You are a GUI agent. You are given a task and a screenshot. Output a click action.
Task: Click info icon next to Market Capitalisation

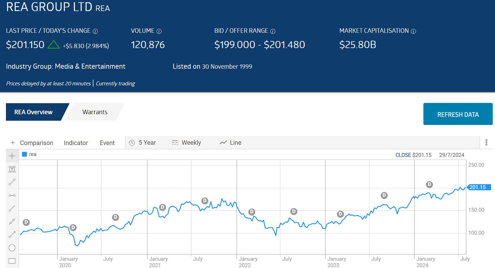tap(413, 31)
